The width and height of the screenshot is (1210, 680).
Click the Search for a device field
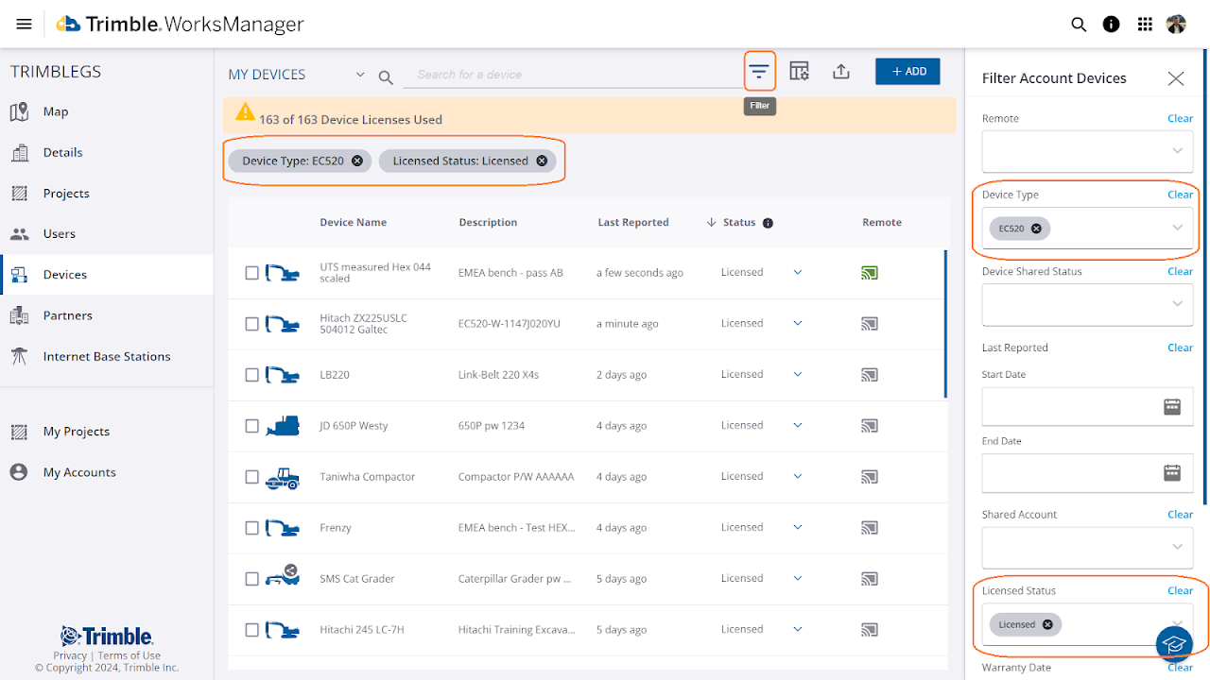pos(574,75)
